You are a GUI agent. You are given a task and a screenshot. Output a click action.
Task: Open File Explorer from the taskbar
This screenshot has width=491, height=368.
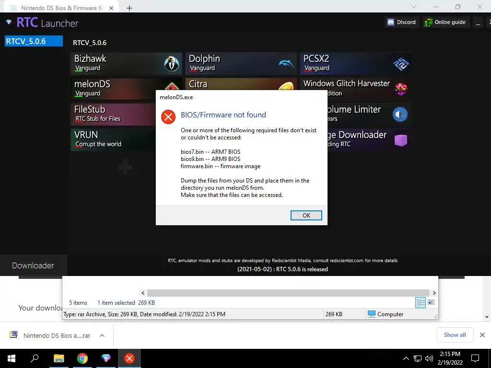(58, 358)
